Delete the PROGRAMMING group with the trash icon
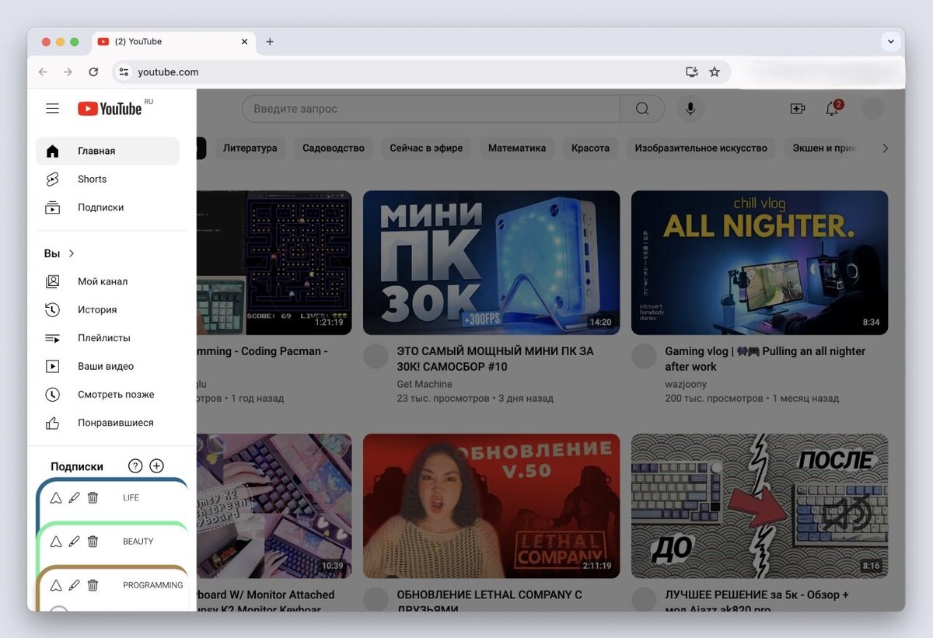This screenshot has height=638, width=933. pyautogui.click(x=93, y=585)
